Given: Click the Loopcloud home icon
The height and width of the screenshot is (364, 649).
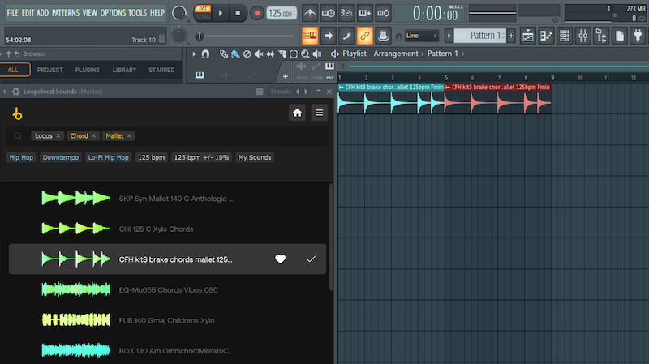Looking at the screenshot, I should click(298, 113).
